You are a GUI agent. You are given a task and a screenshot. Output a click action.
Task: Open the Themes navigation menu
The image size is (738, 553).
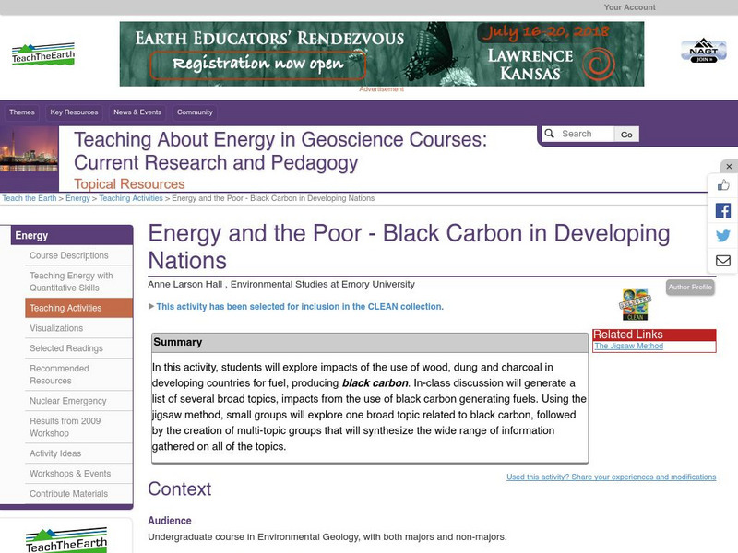(22, 111)
